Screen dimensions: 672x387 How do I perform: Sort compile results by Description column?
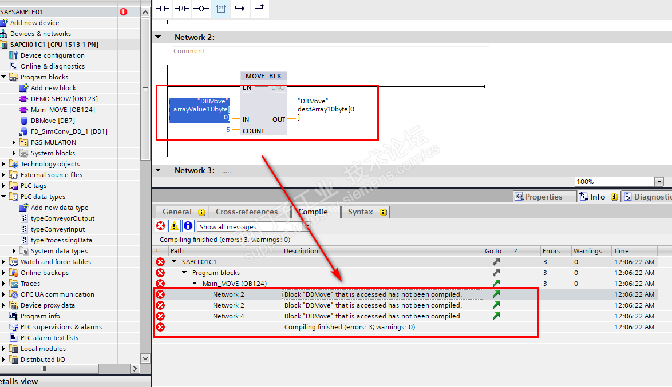pyautogui.click(x=382, y=251)
